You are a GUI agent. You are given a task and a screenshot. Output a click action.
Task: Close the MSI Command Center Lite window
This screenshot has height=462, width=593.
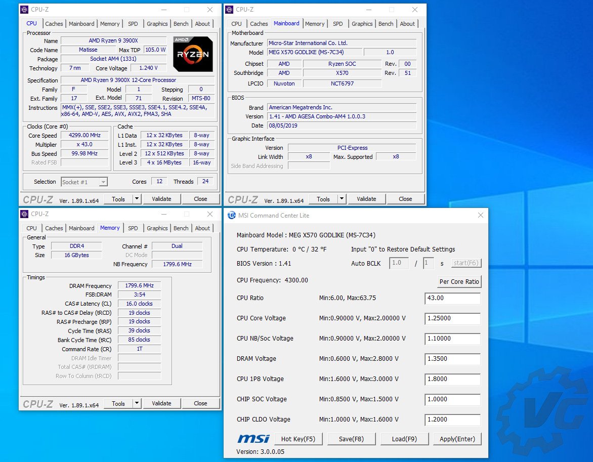(x=480, y=216)
